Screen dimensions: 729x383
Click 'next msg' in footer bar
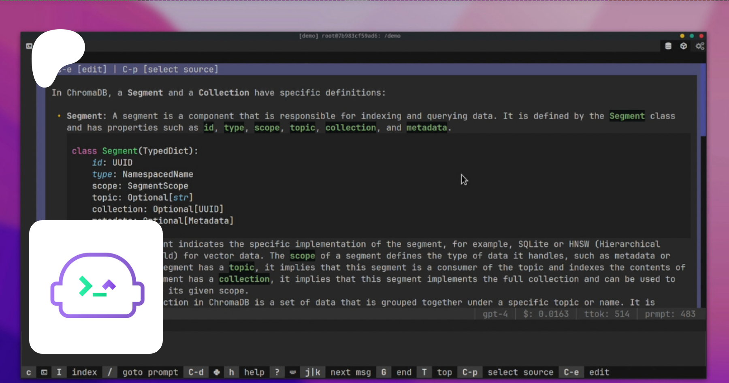pyautogui.click(x=350, y=372)
